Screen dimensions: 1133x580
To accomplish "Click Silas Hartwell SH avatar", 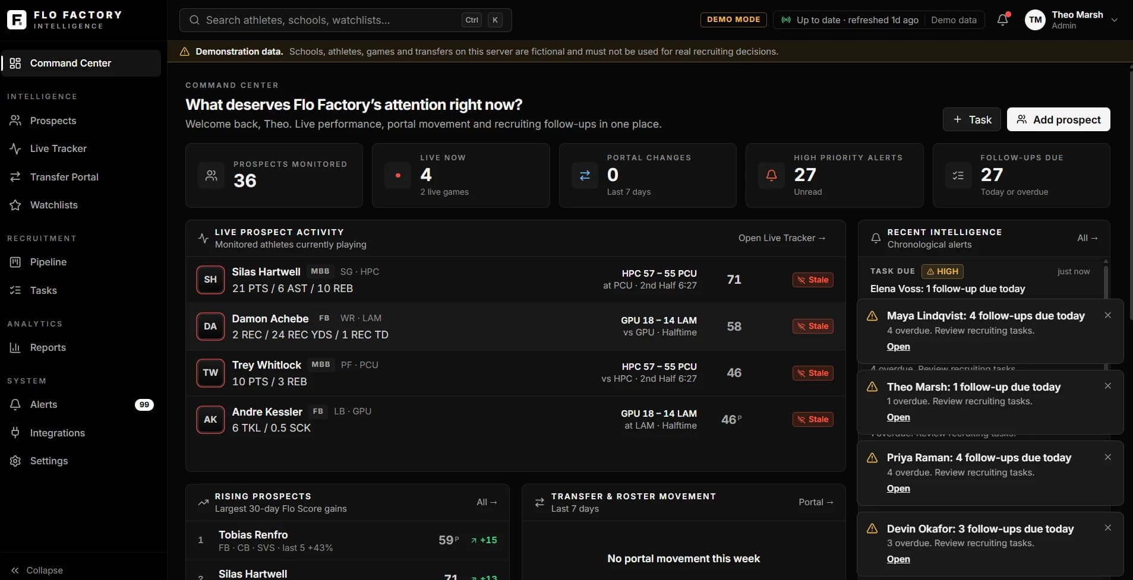I will pos(210,280).
